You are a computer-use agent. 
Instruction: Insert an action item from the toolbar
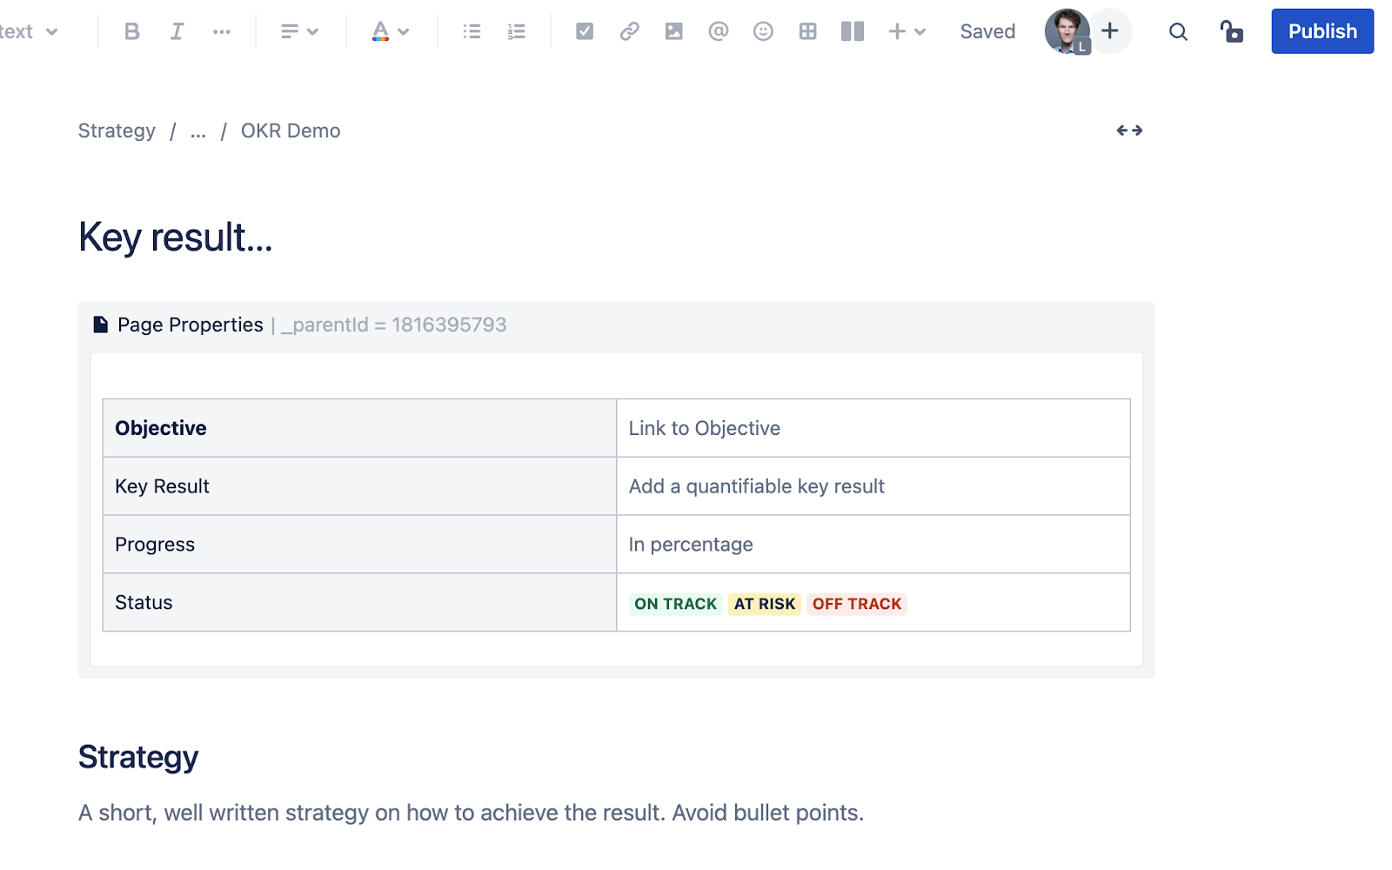point(584,30)
